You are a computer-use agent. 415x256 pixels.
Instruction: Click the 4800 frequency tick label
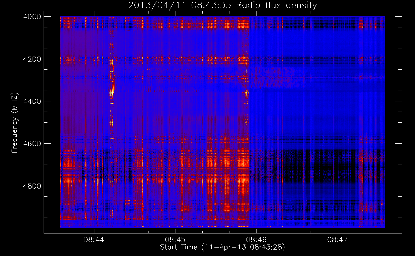32,186
